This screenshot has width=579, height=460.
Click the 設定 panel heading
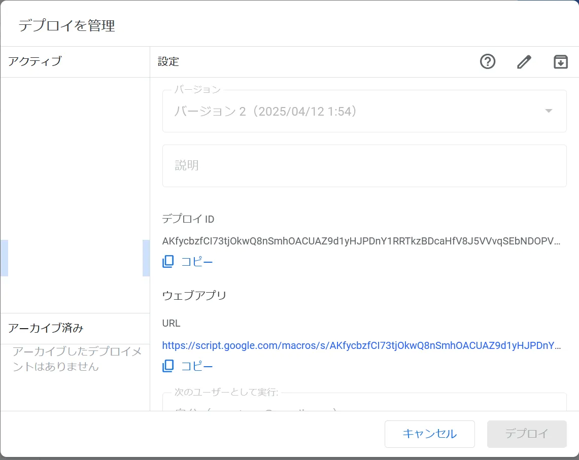pyautogui.click(x=168, y=62)
